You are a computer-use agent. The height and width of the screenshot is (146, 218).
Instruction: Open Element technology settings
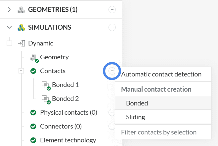pyautogui.click(x=68, y=140)
